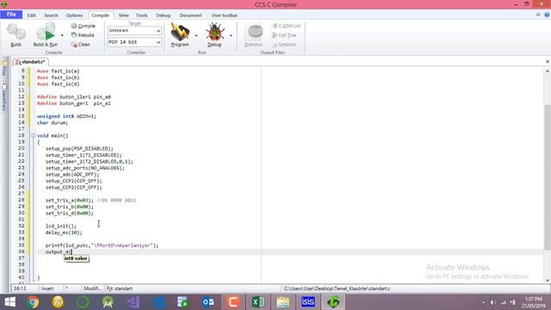
Task: Open the Debug ribbon tab
Action: pos(163,15)
